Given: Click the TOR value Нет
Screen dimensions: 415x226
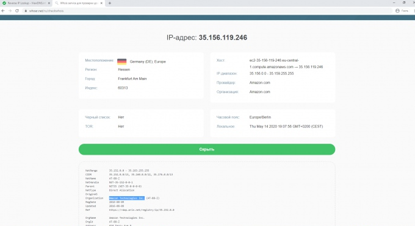Looking at the screenshot, I should click(121, 126).
